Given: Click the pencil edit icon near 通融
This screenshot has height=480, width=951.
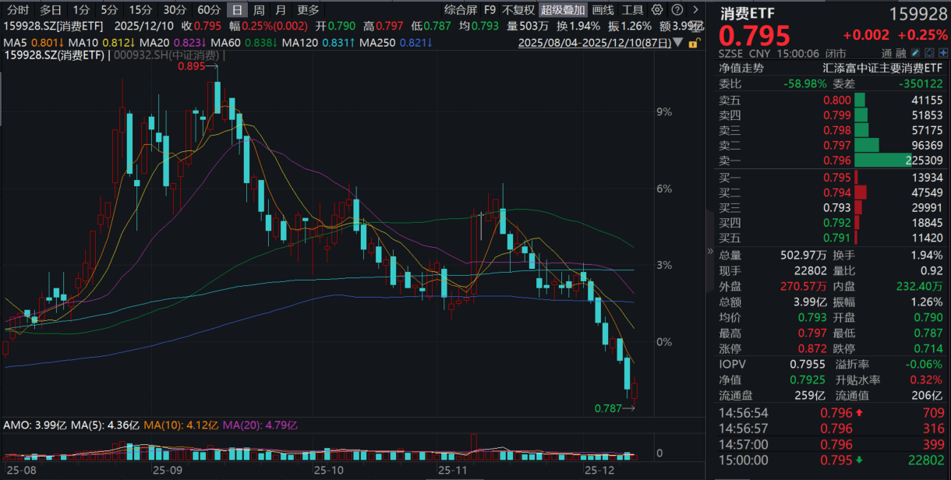Looking at the screenshot, I should 915,52.
